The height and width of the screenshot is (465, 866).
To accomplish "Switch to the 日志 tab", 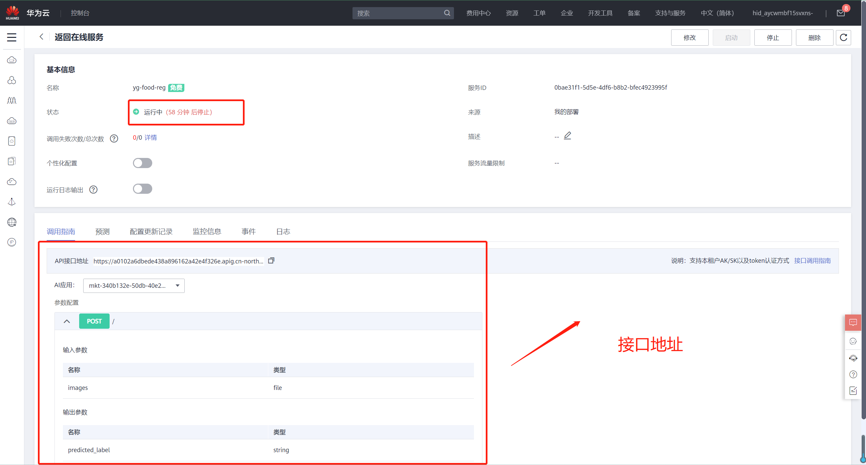I will pyautogui.click(x=283, y=232).
